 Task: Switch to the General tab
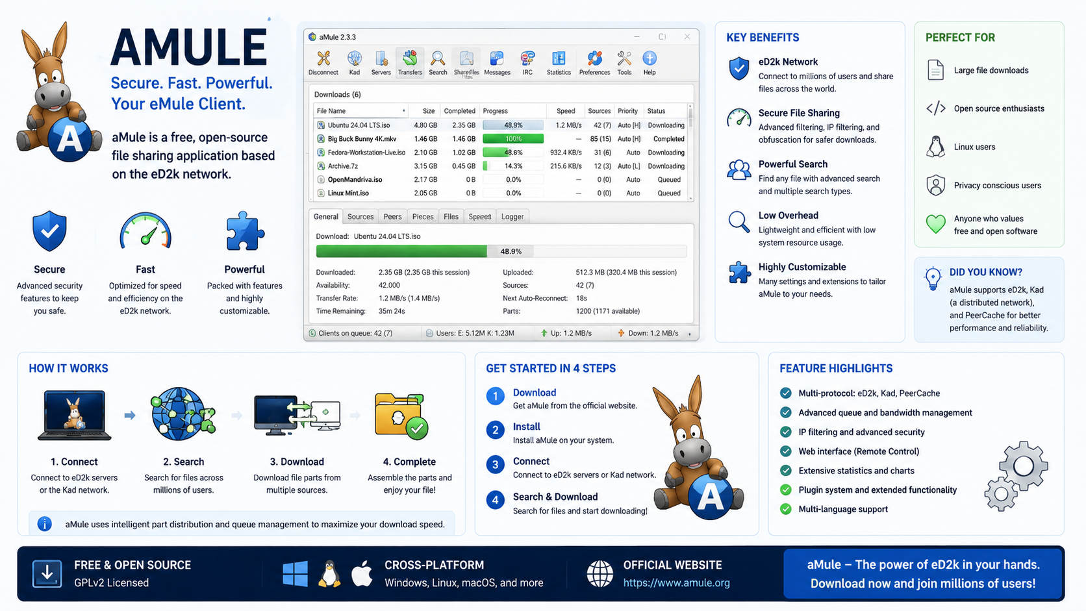click(x=326, y=217)
